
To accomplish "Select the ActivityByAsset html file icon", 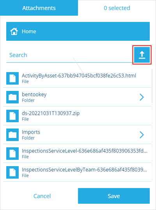I will [x=12, y=78].
